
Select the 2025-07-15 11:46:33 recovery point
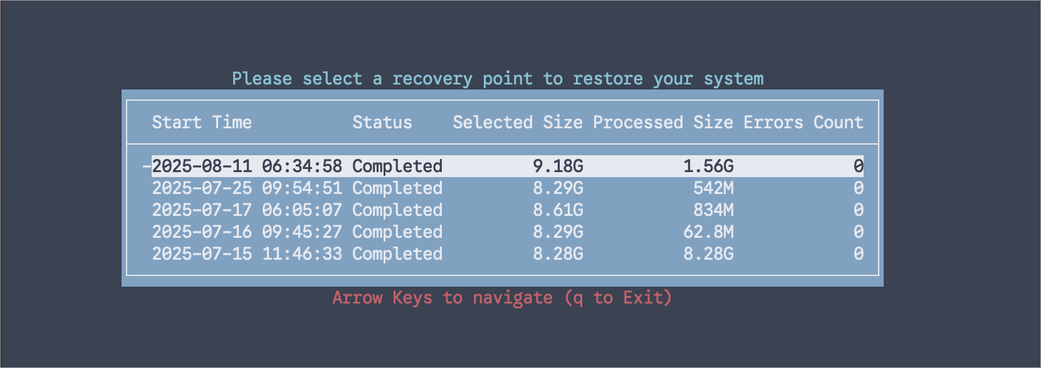click(x=247, y=254)
